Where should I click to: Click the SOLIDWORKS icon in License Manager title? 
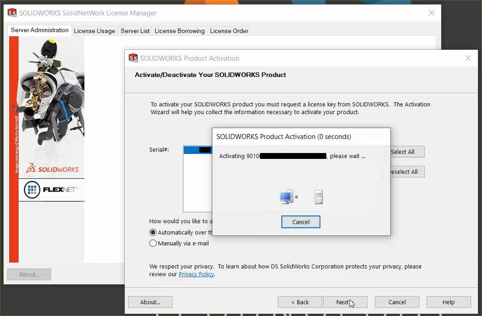12,13
